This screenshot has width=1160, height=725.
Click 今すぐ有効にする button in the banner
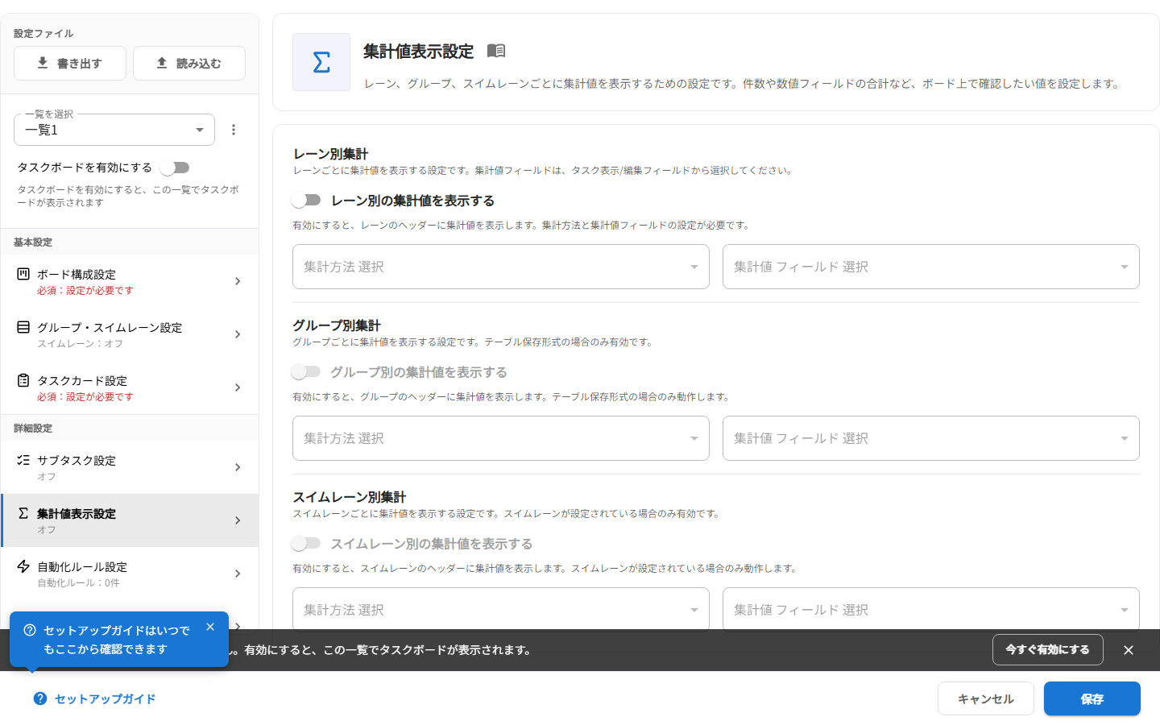pyautogui.click(x=1047, y=649)
